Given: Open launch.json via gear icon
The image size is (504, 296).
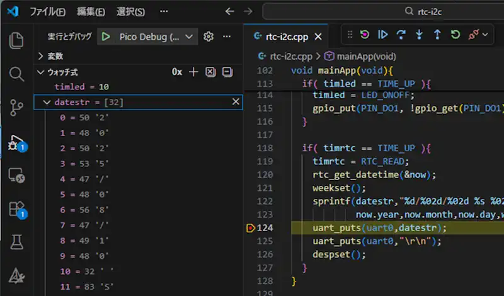Looking at the screenshot, I should [209, 37].
